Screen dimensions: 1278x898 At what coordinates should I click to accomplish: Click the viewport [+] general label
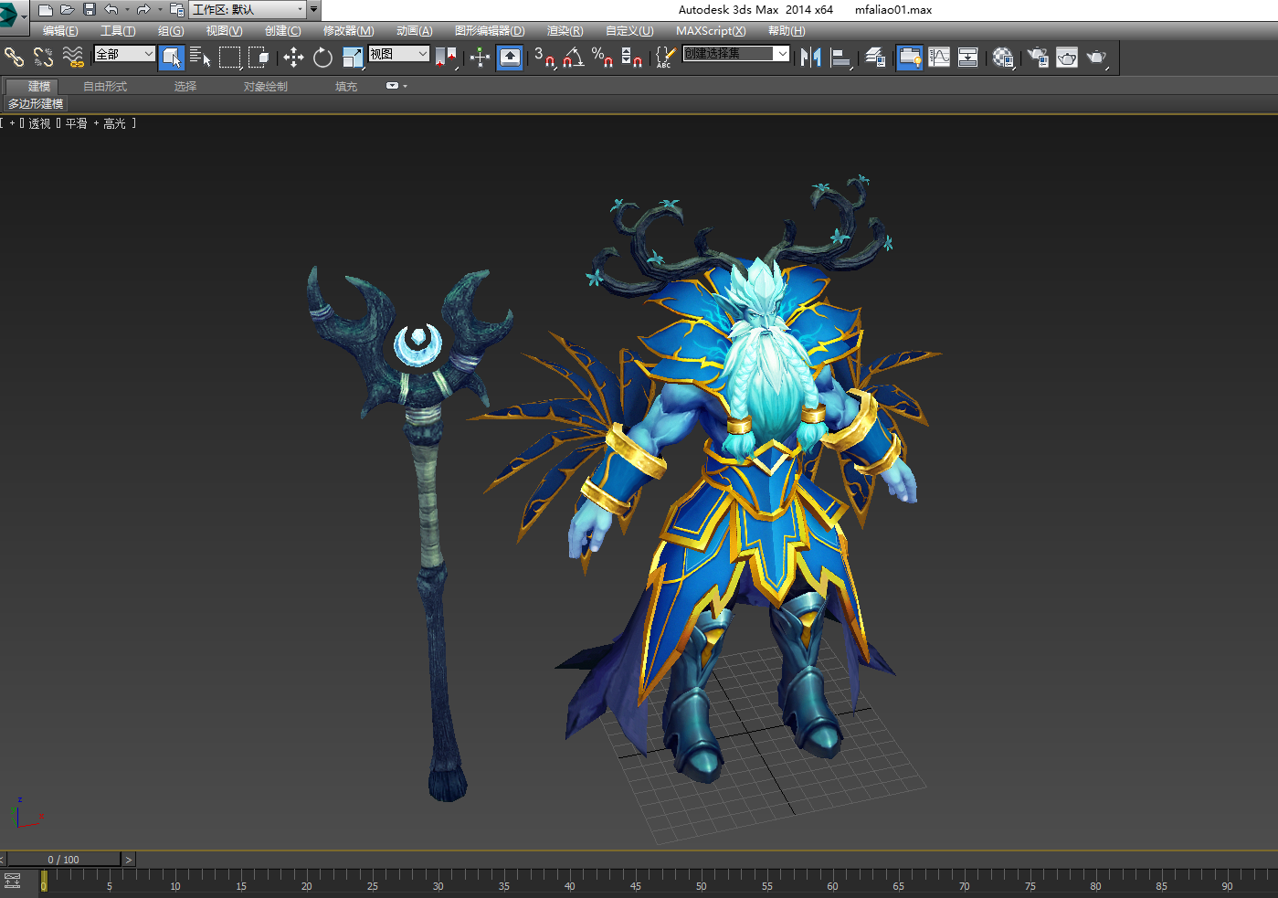tap(13, 123)
